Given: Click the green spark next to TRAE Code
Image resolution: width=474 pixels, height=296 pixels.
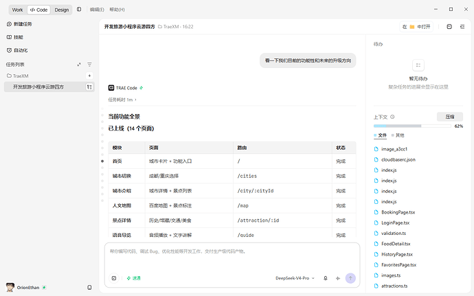Looking at the screenshot, I should pyautogui.click(x=142, y=88).
